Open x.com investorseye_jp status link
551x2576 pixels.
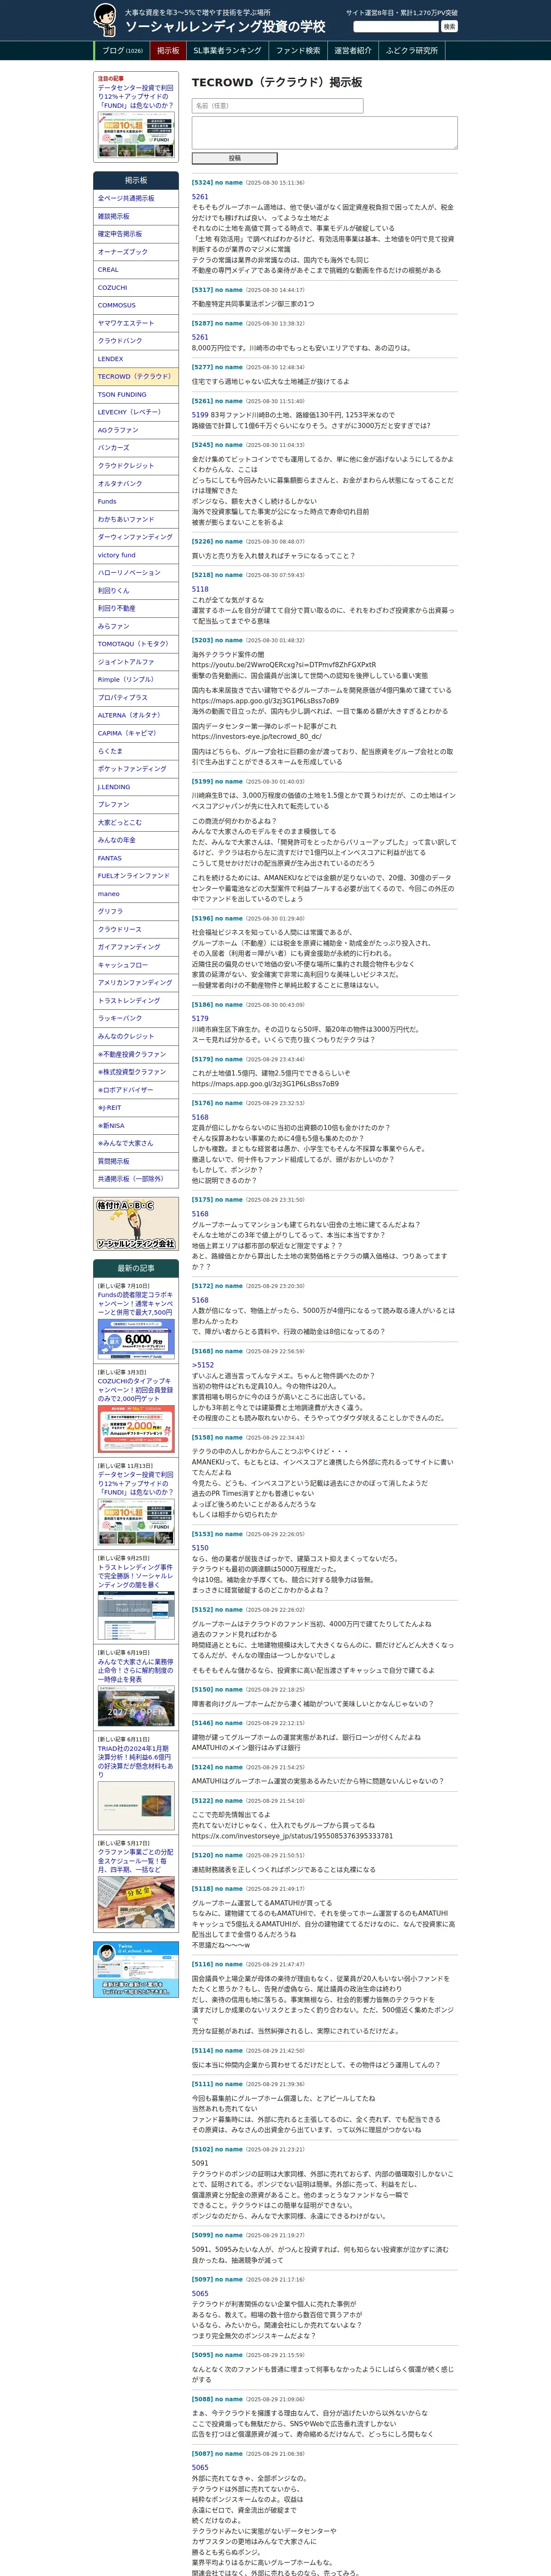click(292, 1836)
